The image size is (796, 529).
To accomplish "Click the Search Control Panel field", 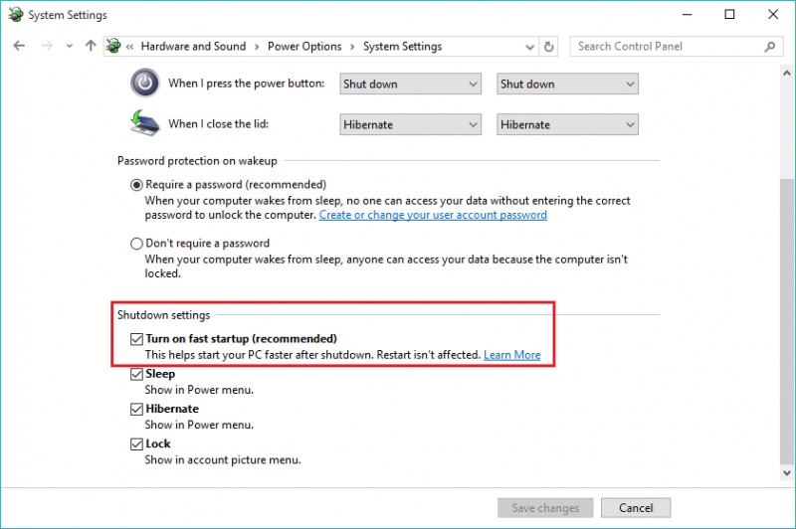I will 667,46.
